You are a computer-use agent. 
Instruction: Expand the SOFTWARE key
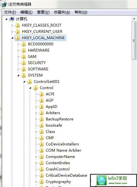coord(18,69)
